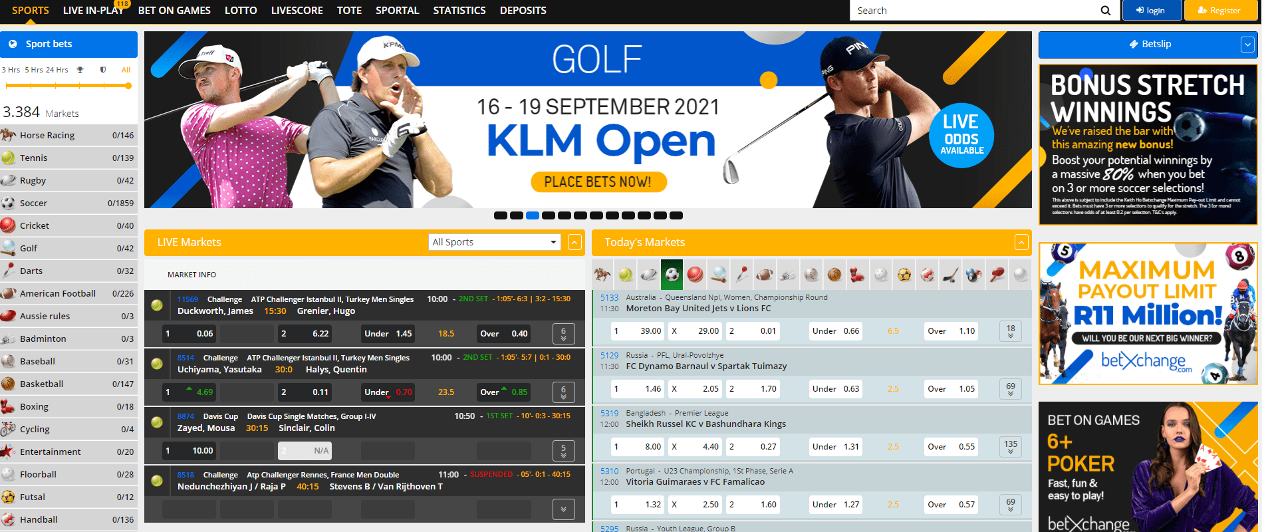
Task: Select soccer ball icon in Today's Markets
Action: pos(672,275)
